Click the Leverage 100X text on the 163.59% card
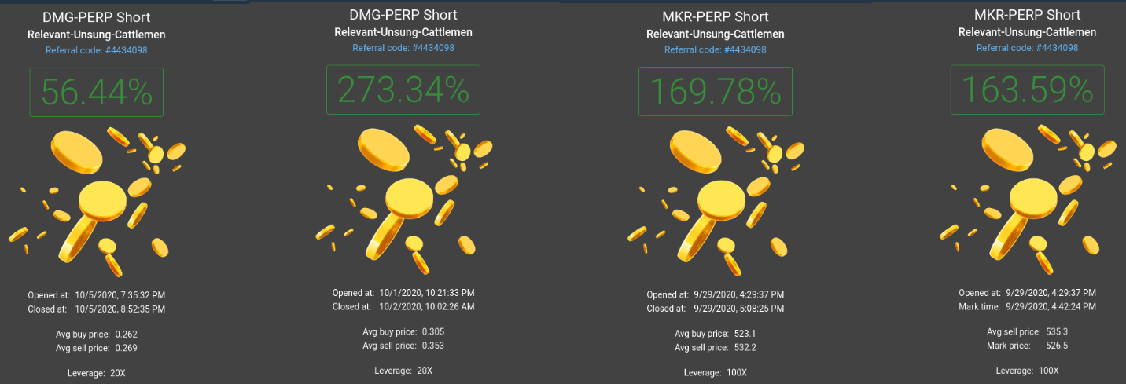This screenshot has height=384, width=1126. [1028, 371]
